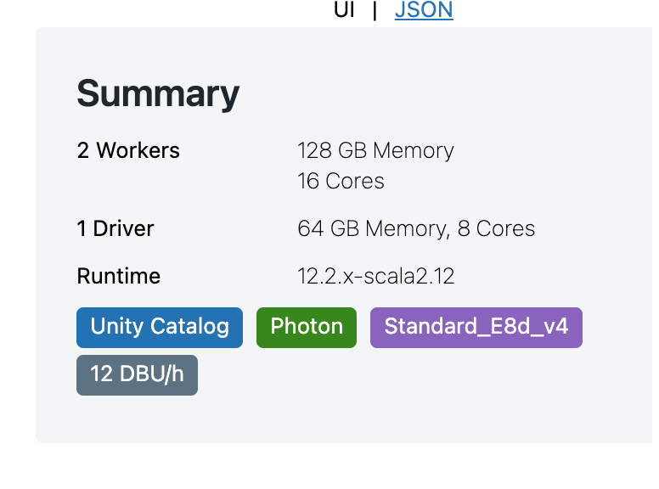Click the 16 Cores worker value
This screenshot has width=659, height=489.
341,182
